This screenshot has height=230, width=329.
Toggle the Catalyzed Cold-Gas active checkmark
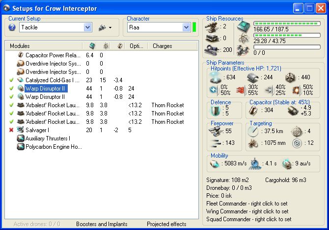tap(11, 80)
